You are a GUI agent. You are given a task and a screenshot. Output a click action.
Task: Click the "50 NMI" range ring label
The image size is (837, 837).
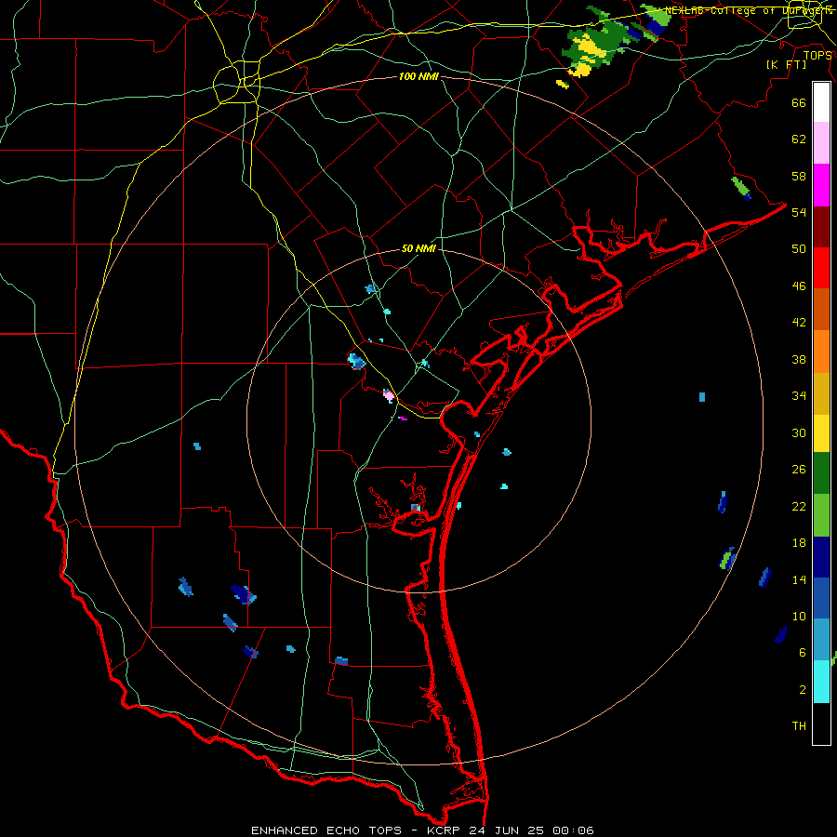[x=418, y=248]
